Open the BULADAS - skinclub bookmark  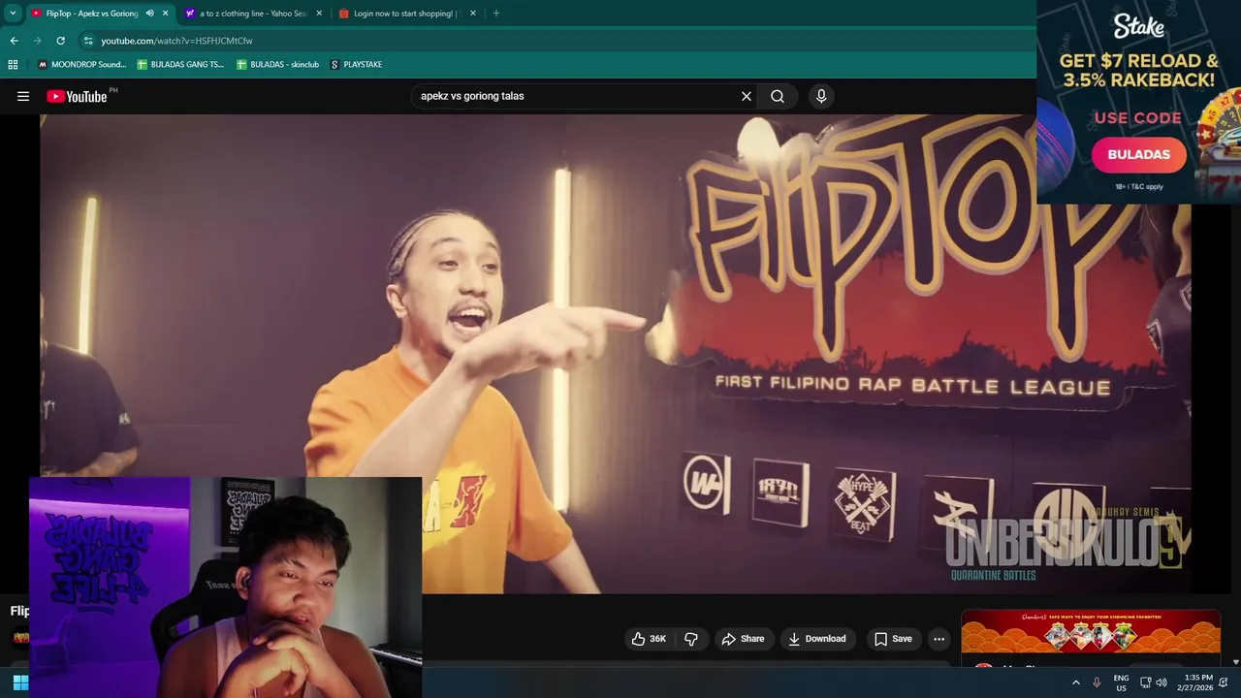277,64
